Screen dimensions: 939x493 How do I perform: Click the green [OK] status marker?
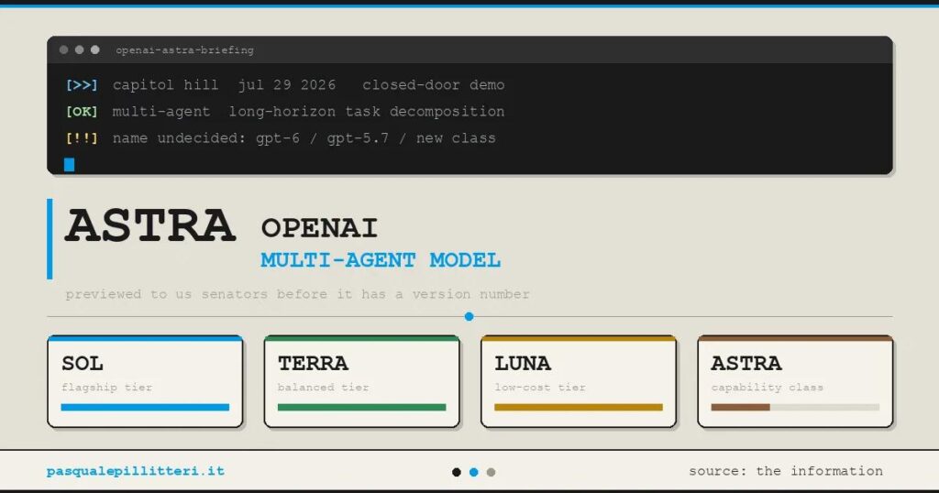click(82, 111)
